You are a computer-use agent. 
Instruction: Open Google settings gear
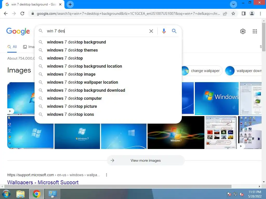coord(243,31)
